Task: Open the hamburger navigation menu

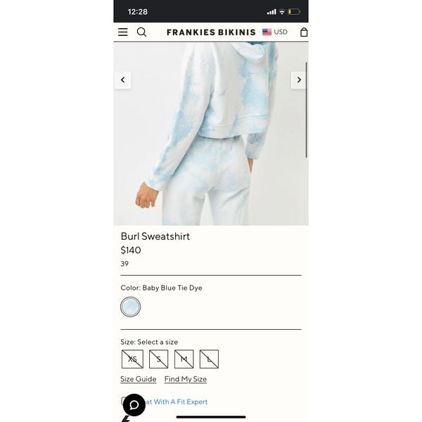Action: pyautogui.click(x=123, y=32)
